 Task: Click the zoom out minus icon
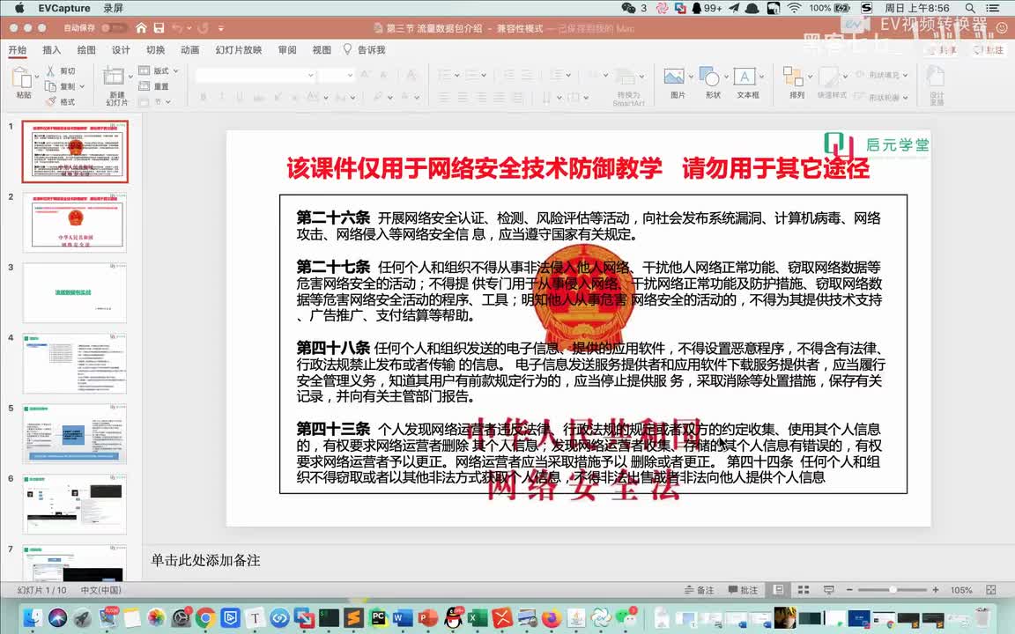point(850,589)
